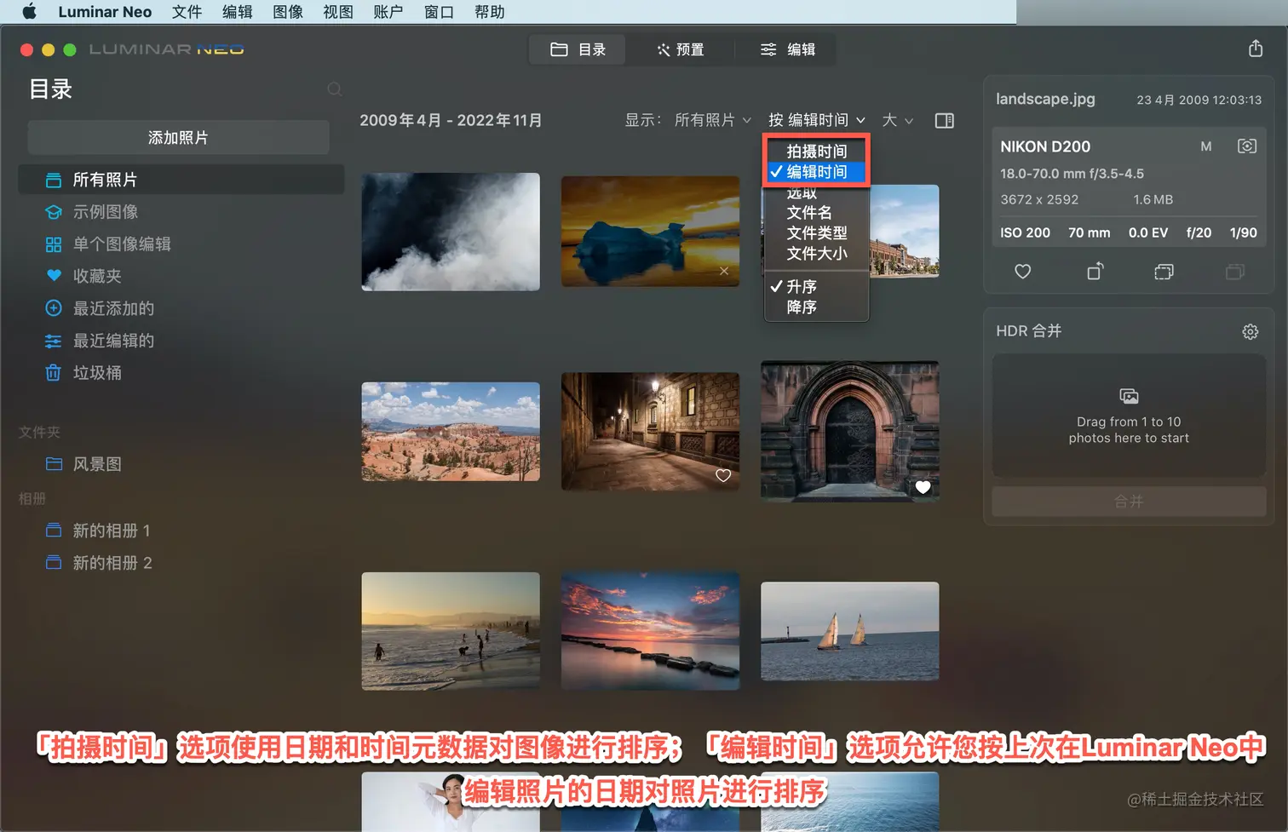
Task: Open the Luminar Neo app menu
Action: point(105,12)
